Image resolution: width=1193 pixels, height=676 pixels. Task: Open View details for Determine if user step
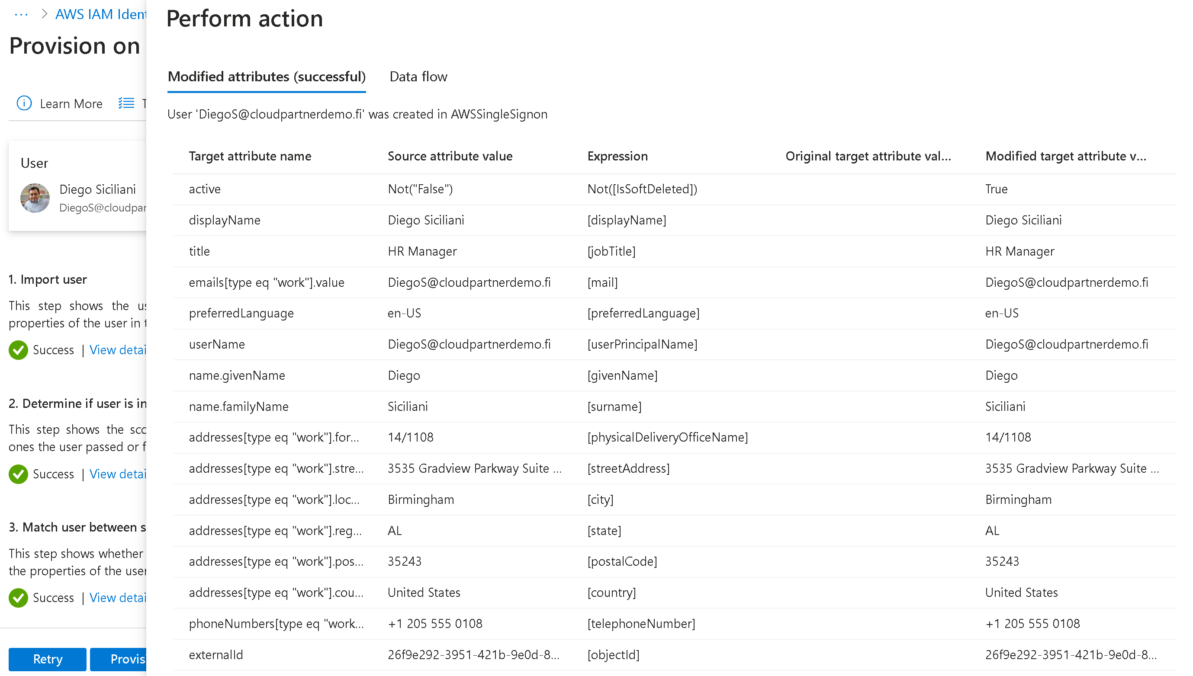[x=118, y=474]
